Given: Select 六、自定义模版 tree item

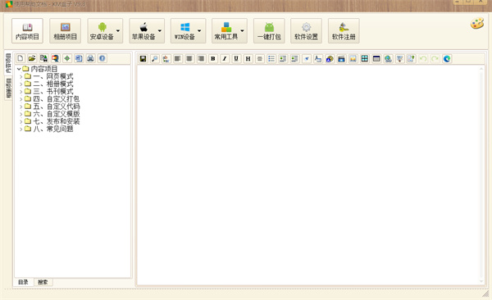Looking at the screenshot, I should (56, 114).
